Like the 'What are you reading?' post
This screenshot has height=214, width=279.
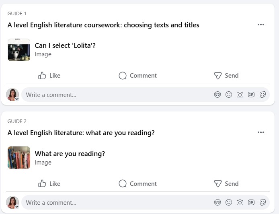(x=49, y=184)
